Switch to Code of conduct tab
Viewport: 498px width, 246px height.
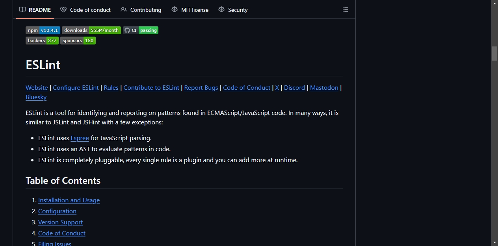click(x=85, y=10)
